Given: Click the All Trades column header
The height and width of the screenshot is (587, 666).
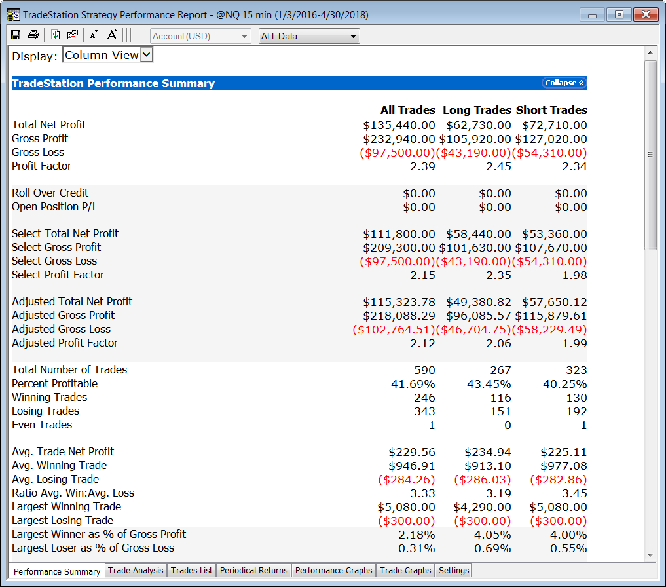Looking at the screenshot, I should (408, 111).
